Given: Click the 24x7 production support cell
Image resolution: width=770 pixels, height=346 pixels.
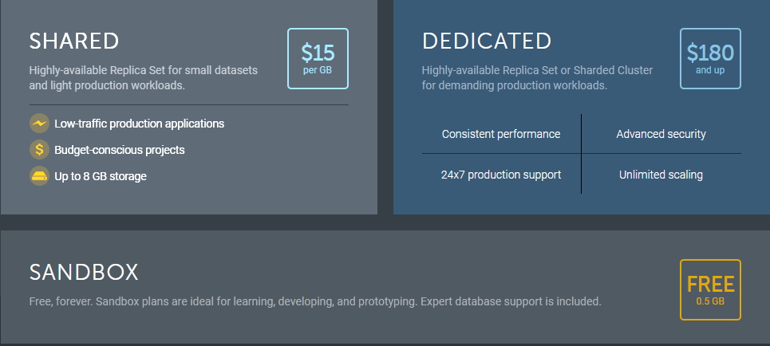Looking at the screenshot, I should pyautogui.click(x=500, y=175).
